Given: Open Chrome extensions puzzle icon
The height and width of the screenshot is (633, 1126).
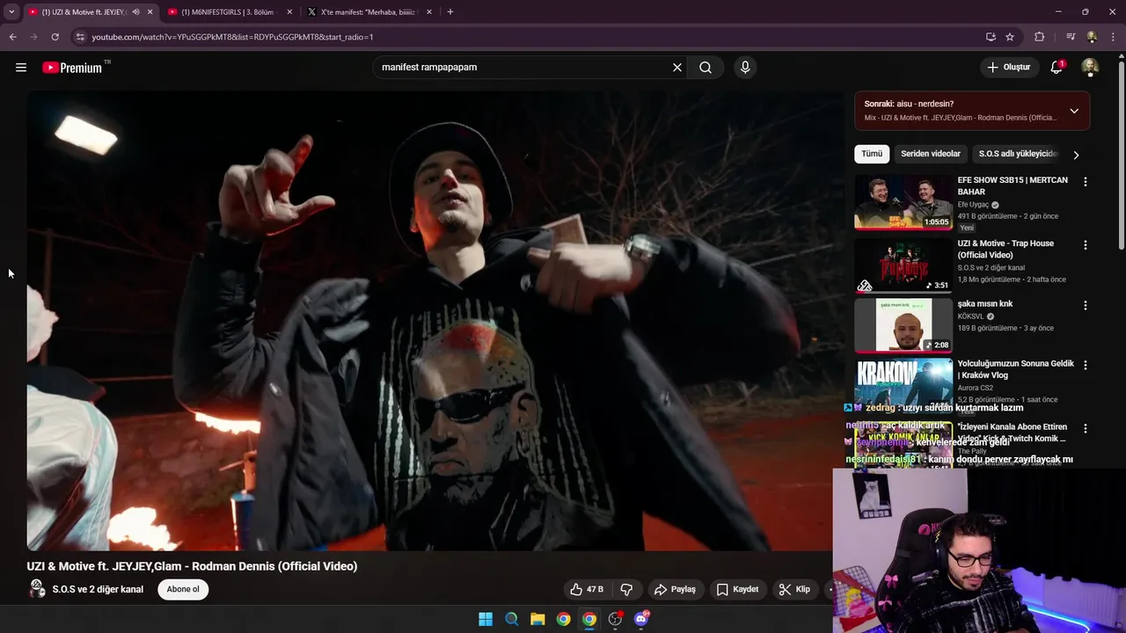Looking at the screenshot, I should (1039, 37).
